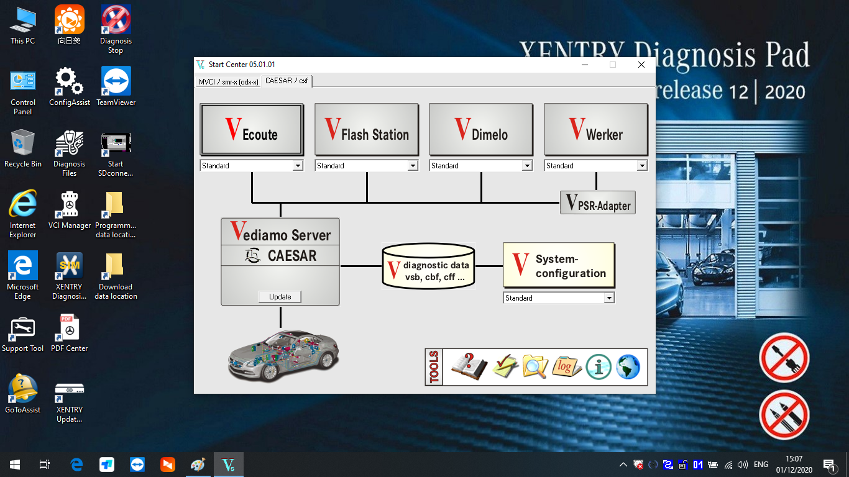The height and width of the screenshot is (477, 849).
Task: Launch Vediamo Ecoute
Action: click(252, 129)
